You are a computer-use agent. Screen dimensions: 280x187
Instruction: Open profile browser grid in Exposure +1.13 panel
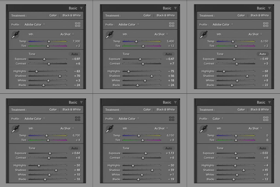(x=172, y=119)
